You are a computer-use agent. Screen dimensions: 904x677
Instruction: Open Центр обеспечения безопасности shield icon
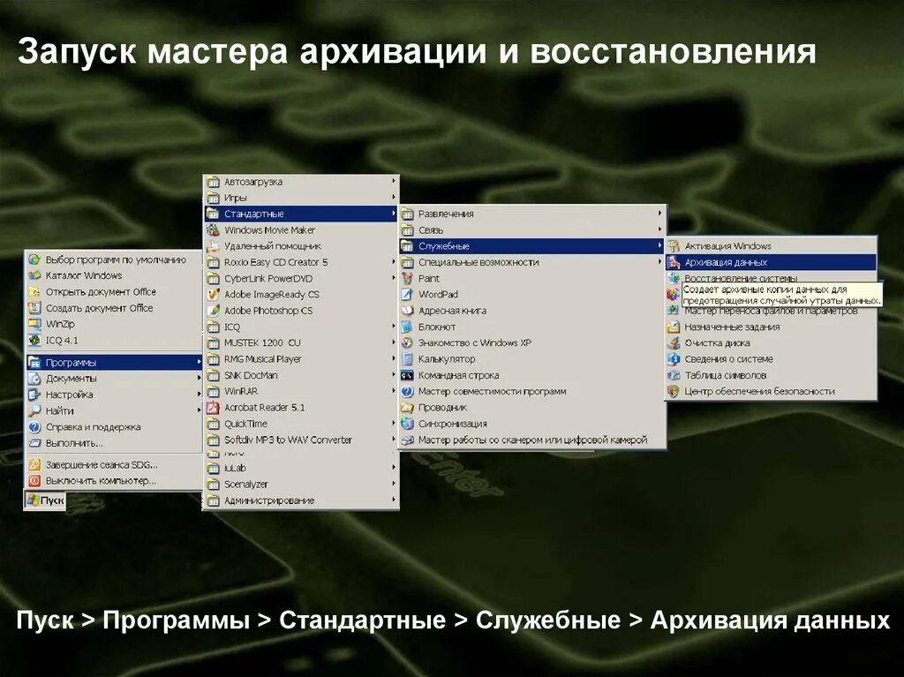(x=673, y=392)
